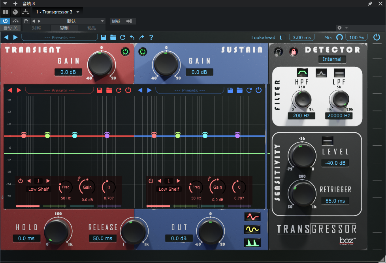Screen dimensions: 386x263
Task: Add a plugin with plus icon
Action: tap(15, 4)
